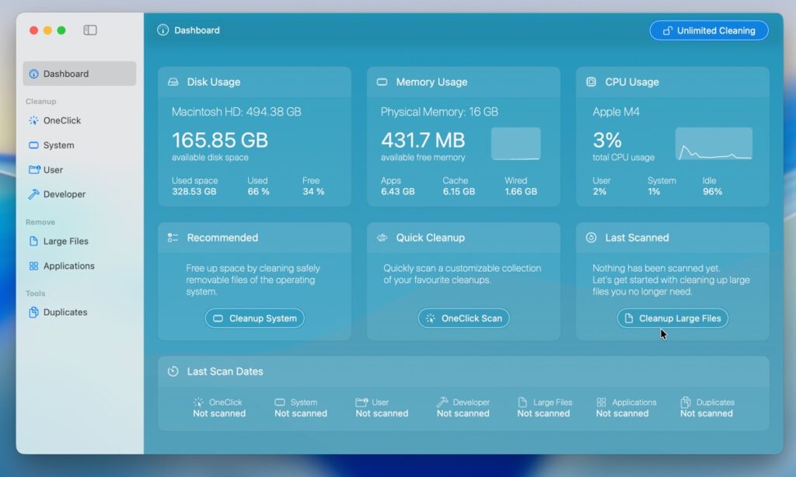This screenshot has height=477, width=796.
Task: Click the Last Scan Dates history icon
Action: (x=173, y=371)
